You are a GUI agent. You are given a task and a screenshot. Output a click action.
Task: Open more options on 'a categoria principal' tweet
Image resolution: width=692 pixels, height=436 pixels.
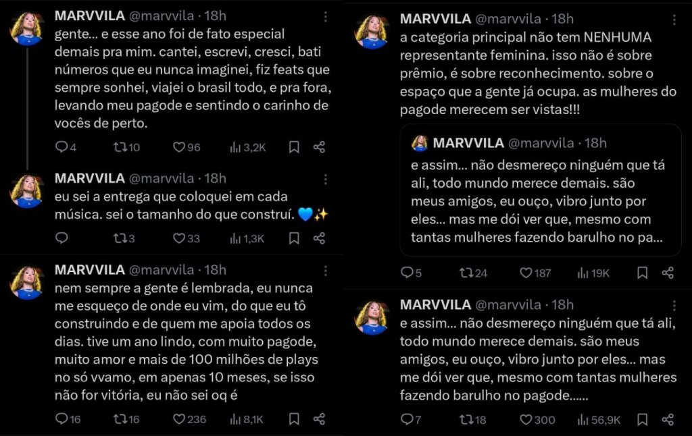(673, 18)
